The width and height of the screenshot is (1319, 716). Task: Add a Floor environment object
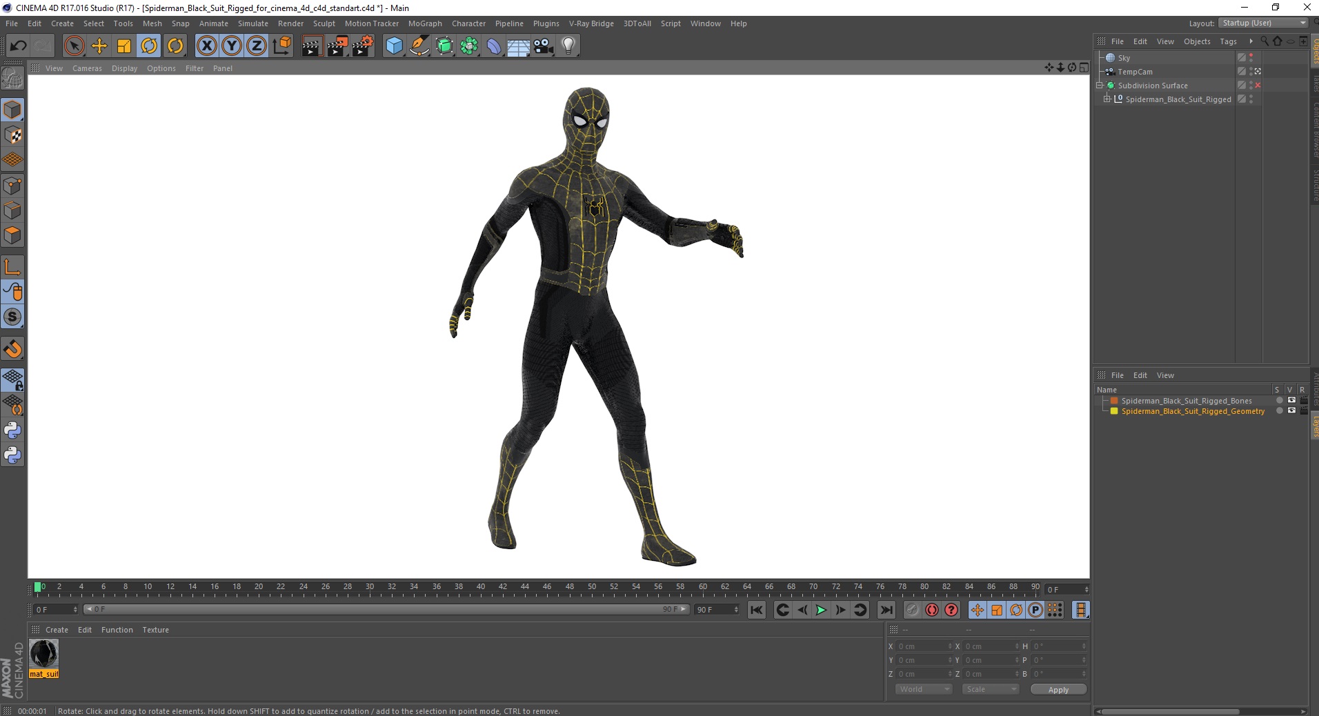[x=519, y=46]
